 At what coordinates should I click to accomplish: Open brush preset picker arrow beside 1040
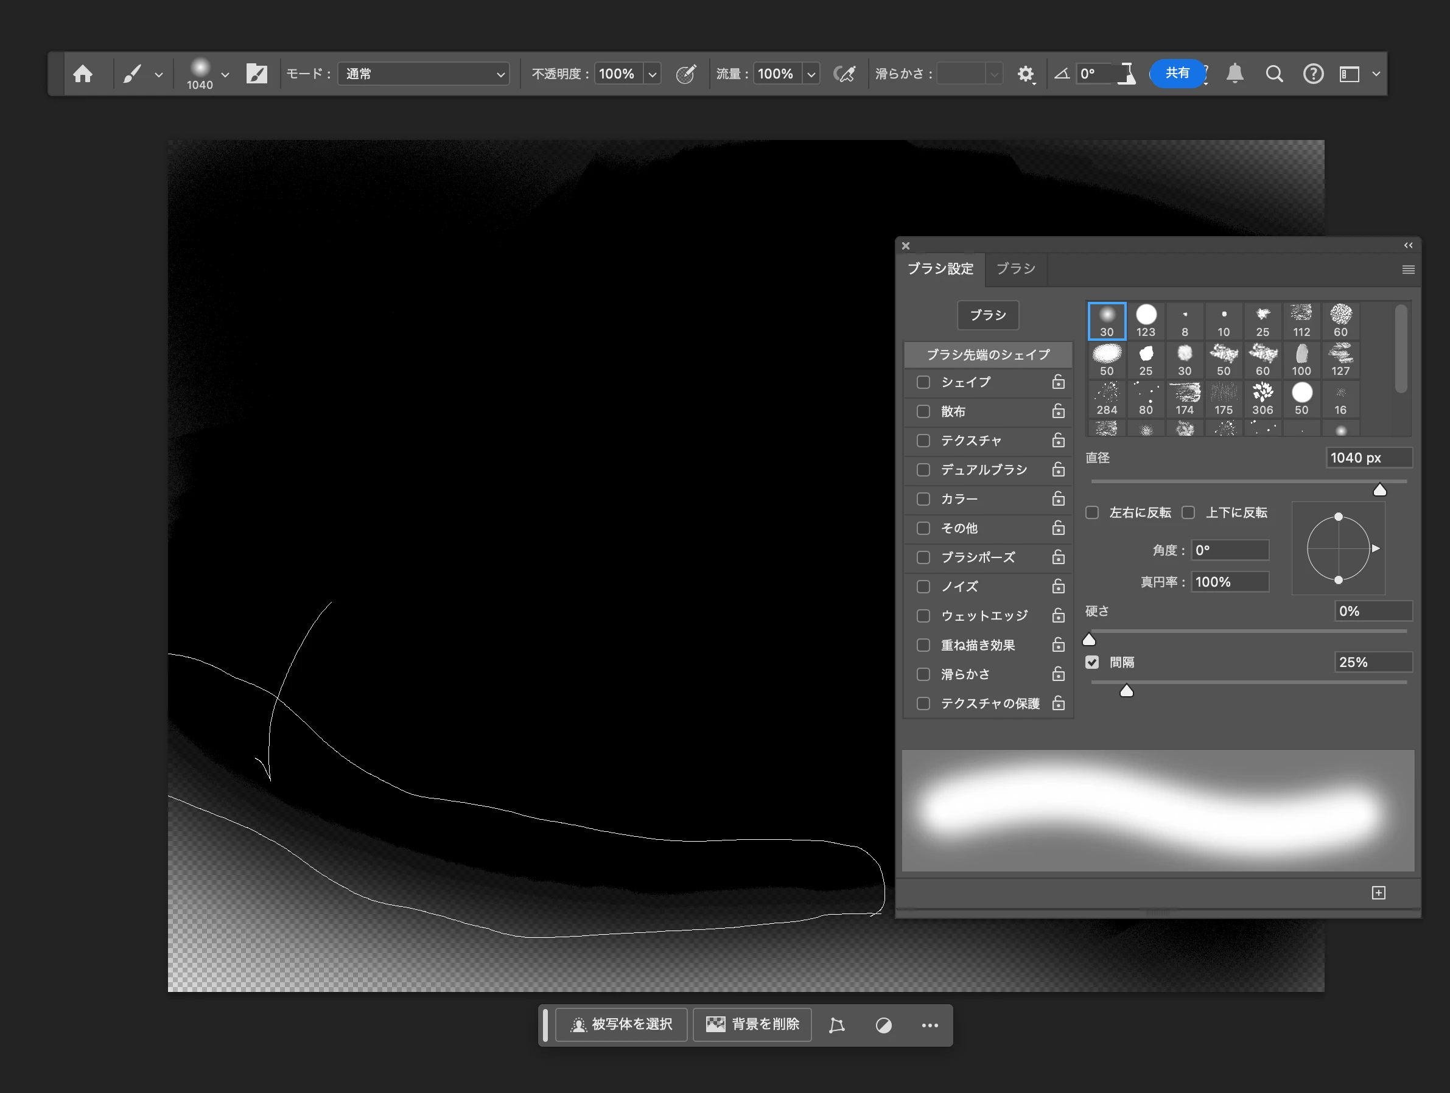pyautogui.click(x=225, y=74)
